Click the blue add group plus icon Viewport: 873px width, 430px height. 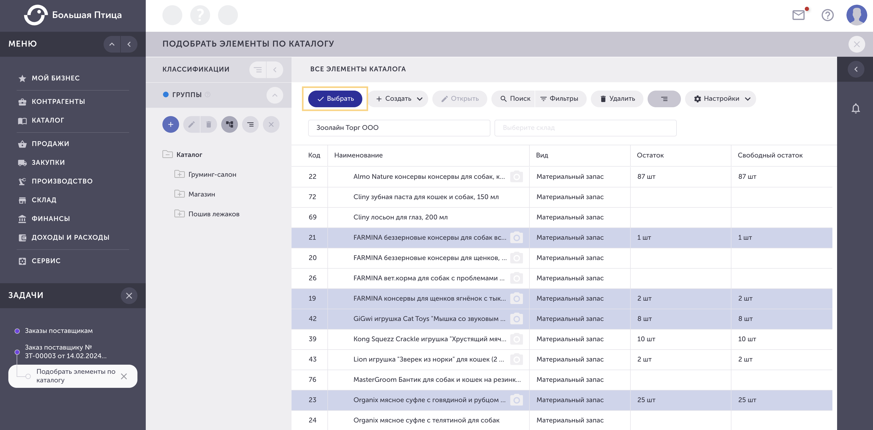pyautogui.click(x=170, y=124)
